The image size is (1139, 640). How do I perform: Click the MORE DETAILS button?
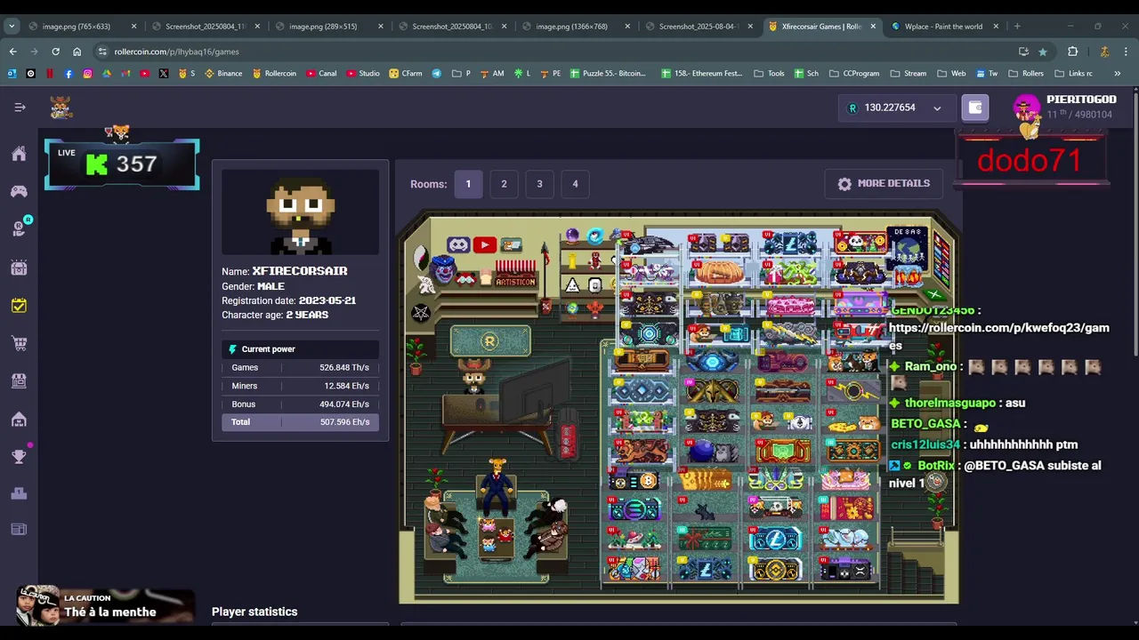point(884,184)
